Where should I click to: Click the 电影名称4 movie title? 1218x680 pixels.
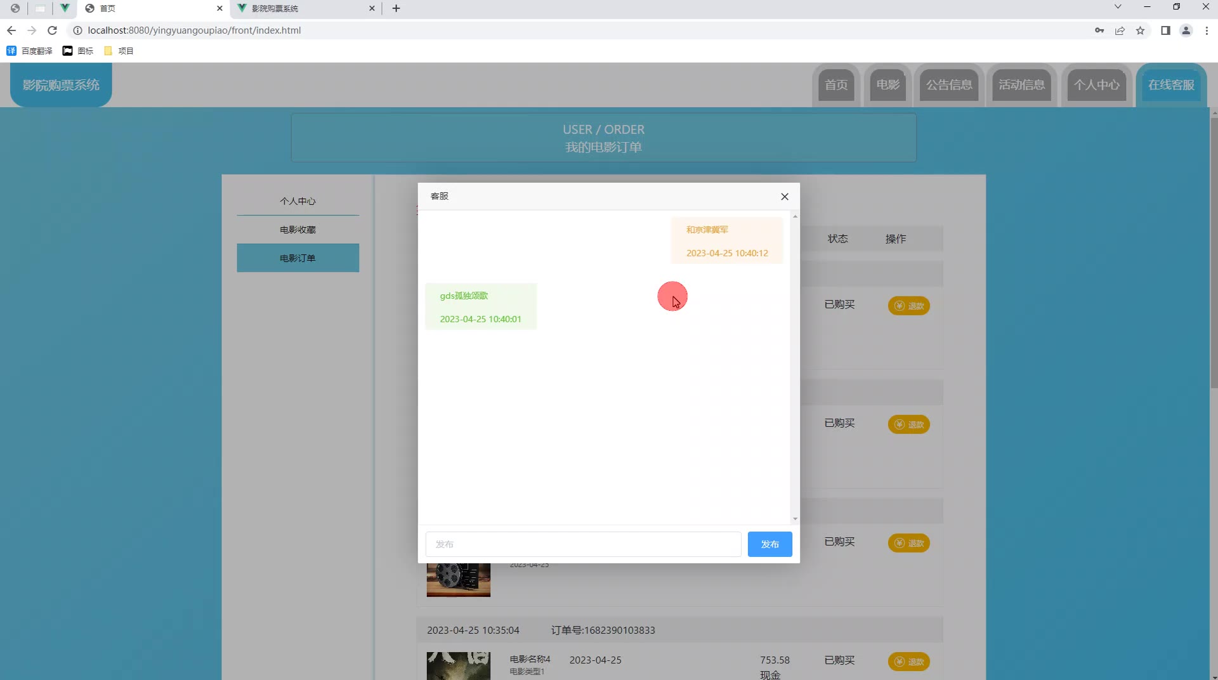point(530,659)
